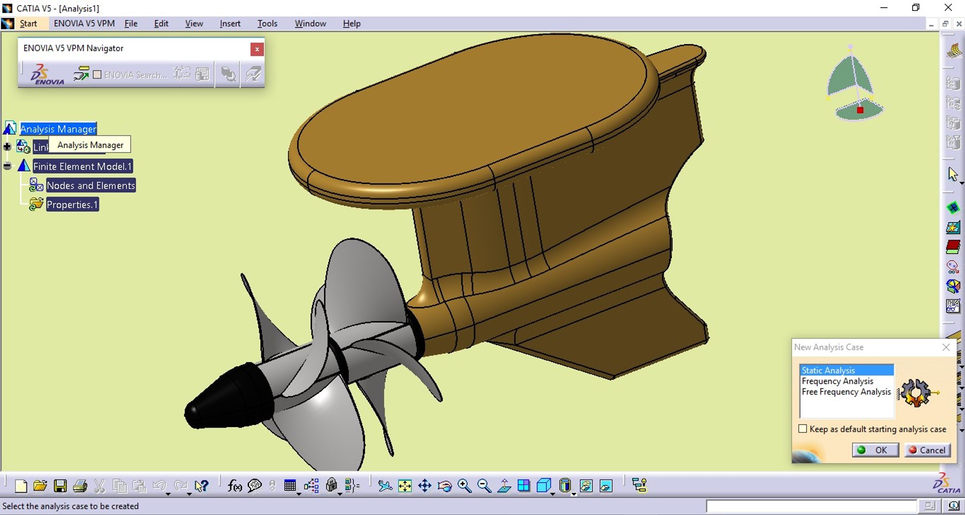Select Nodes and Elements tree item
The height and width of the screenshot is (515, 965).
coord(91,185)
